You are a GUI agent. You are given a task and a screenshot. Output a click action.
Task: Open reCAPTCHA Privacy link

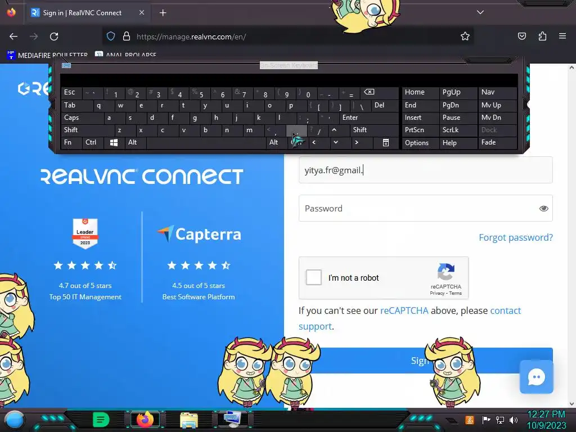pos(437,293)
